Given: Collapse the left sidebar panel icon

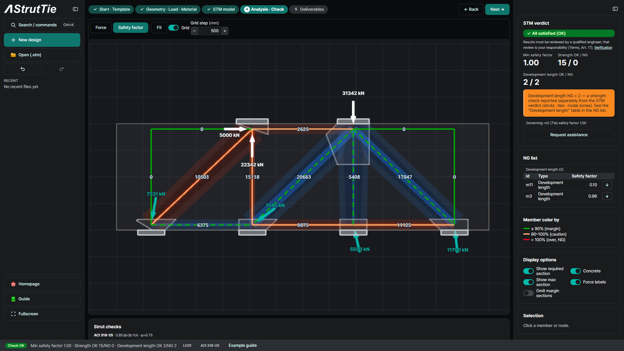Looking at the screenshot, I should pos(75,9).
